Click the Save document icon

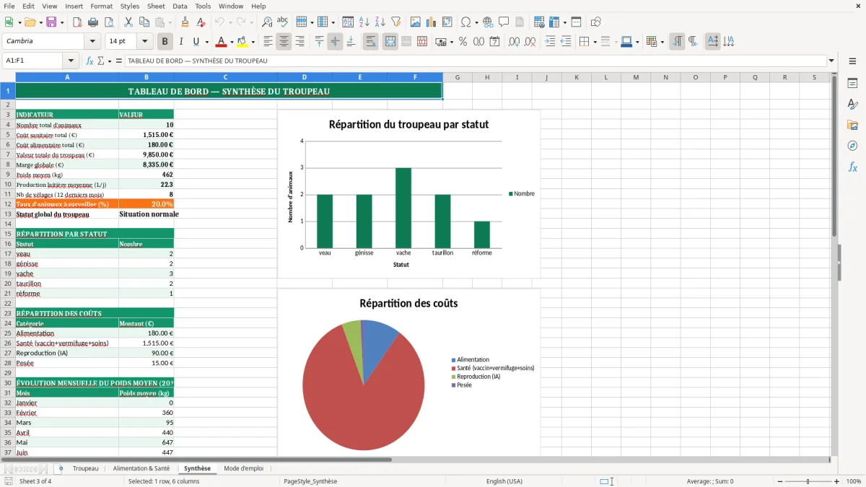point(51,22)
